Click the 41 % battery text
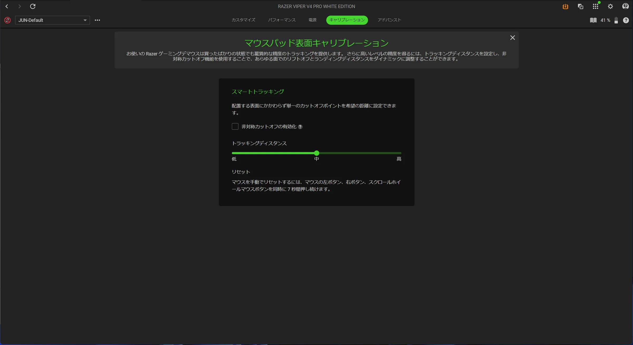This screenshot has width=633, height=345. click(605, 20)
